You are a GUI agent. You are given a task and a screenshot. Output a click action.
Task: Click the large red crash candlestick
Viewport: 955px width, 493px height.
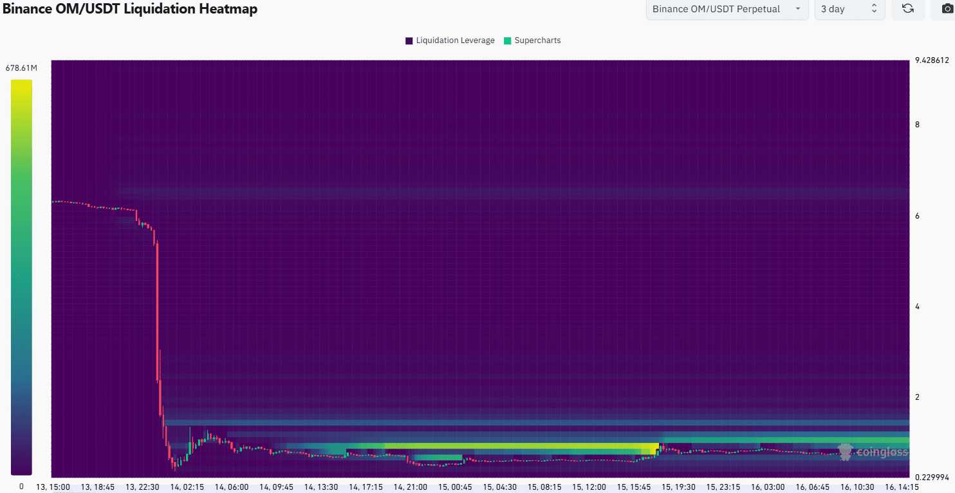pos(158,309)
